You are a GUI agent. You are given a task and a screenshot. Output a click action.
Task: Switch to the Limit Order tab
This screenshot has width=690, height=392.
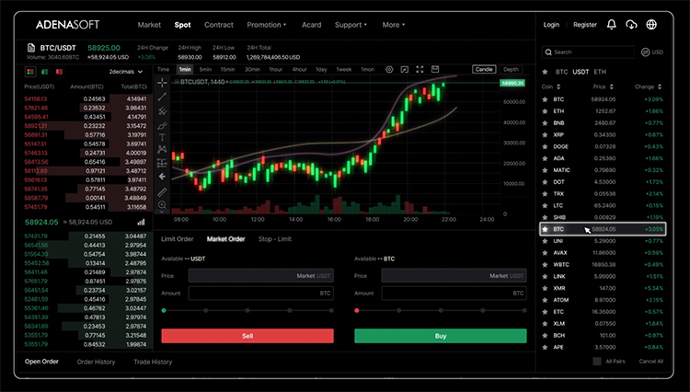(x=177, y=238)
